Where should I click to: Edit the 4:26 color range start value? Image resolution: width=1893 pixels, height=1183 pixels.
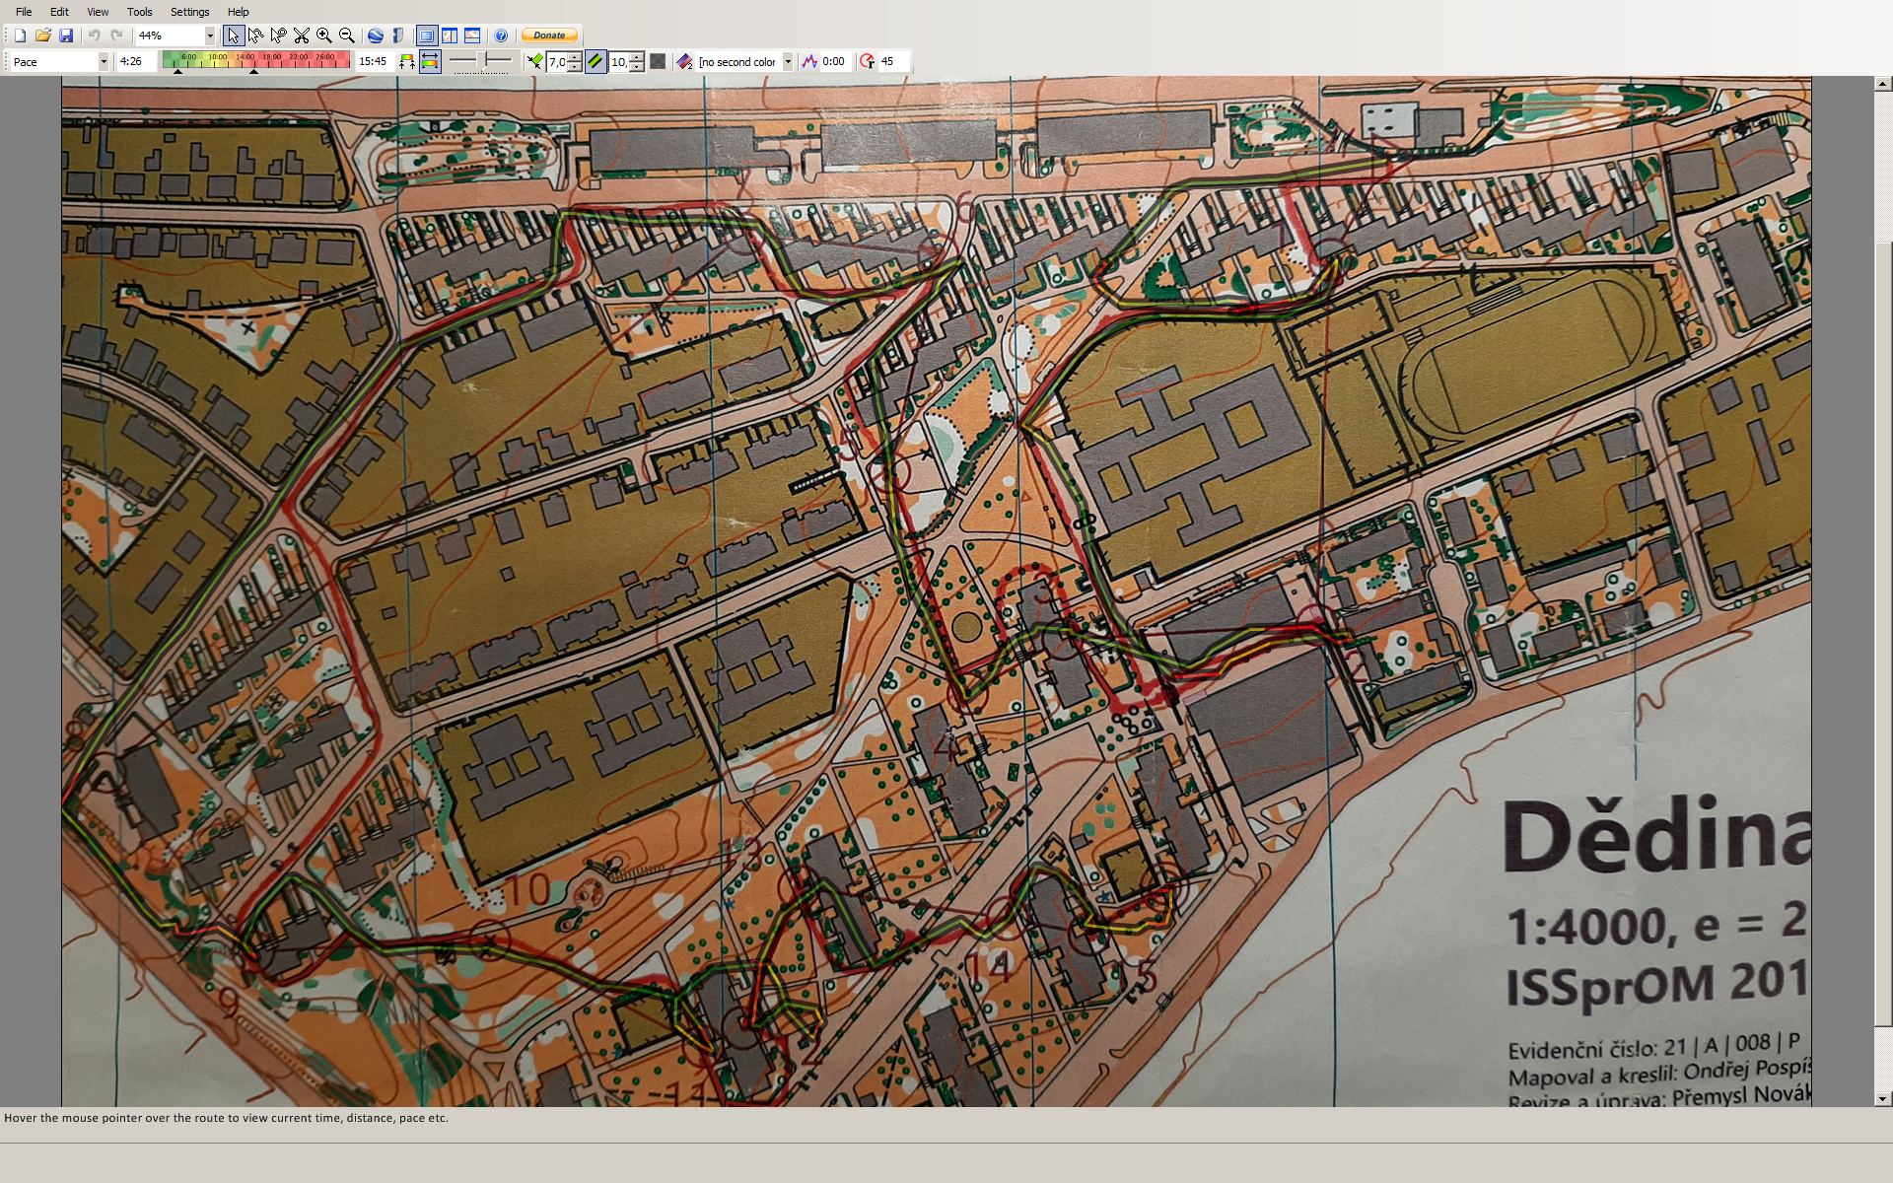[x=137, y=61]
